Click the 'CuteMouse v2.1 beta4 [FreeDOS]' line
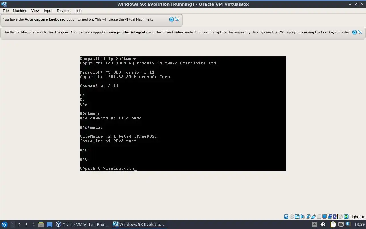 tap(118, 136)
